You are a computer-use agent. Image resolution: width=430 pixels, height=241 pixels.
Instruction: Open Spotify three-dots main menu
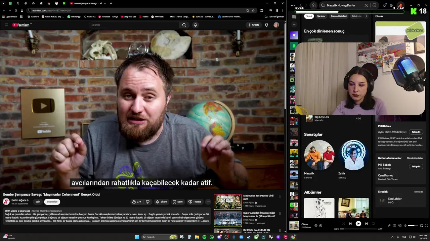pos(293,5)
